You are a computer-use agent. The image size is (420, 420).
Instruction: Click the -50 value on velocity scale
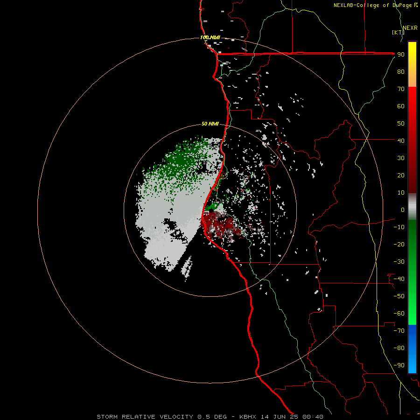399,296
